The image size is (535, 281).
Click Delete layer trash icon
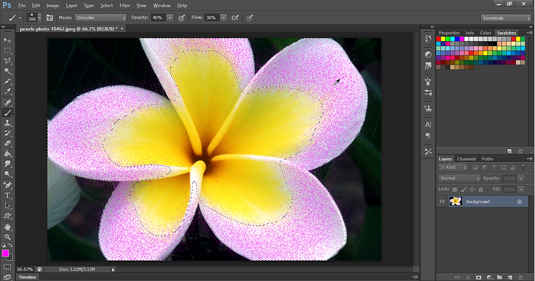(x=521, y=277)
